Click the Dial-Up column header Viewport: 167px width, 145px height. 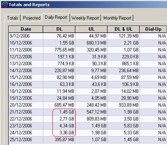(x=153, y=29)
